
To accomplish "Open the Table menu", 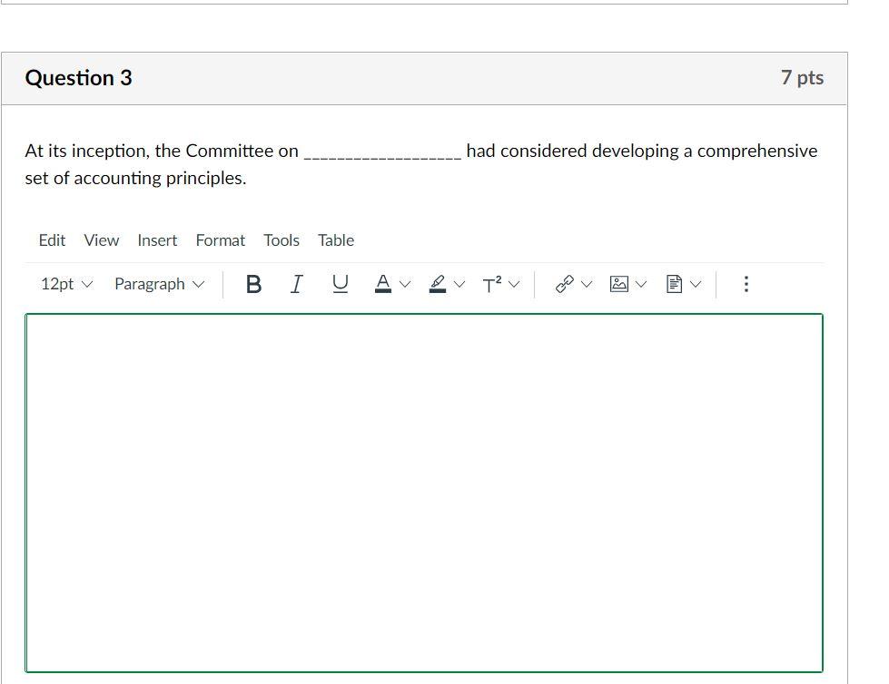I will click(335, 239).
